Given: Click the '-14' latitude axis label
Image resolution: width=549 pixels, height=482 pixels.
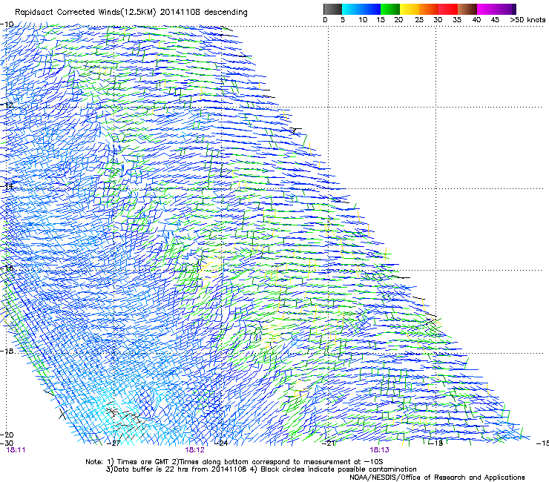Looking at the screenshot, I should 7,187.
